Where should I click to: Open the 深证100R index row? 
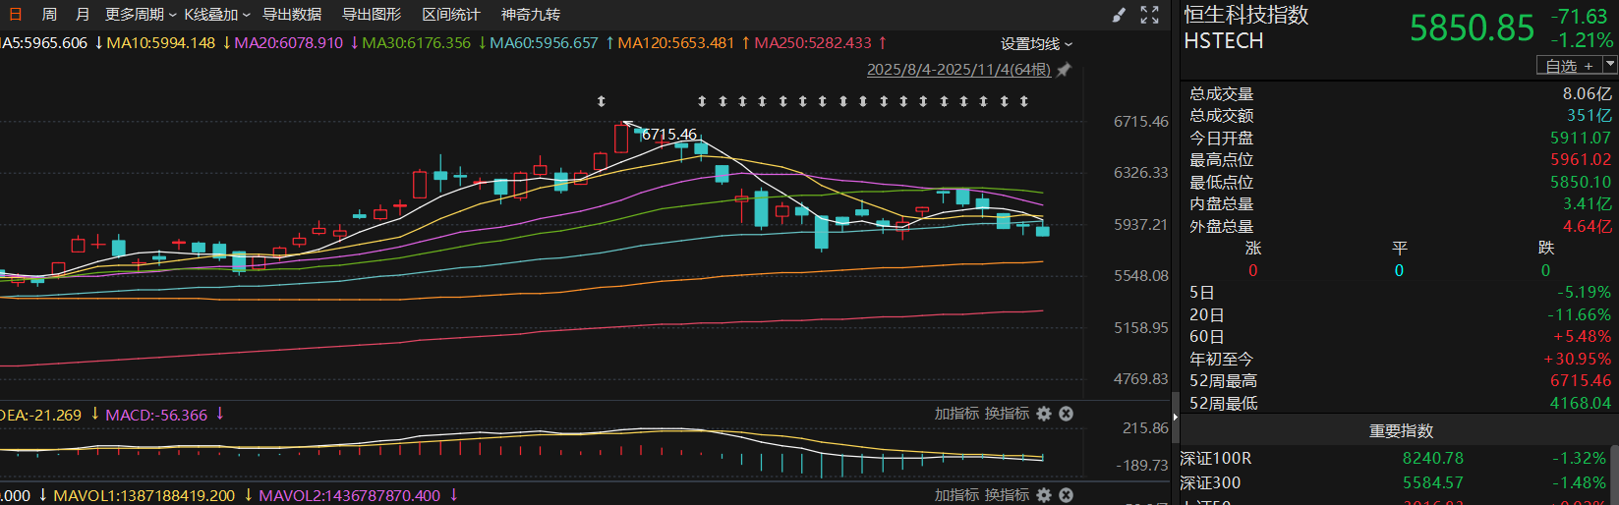1393,459
